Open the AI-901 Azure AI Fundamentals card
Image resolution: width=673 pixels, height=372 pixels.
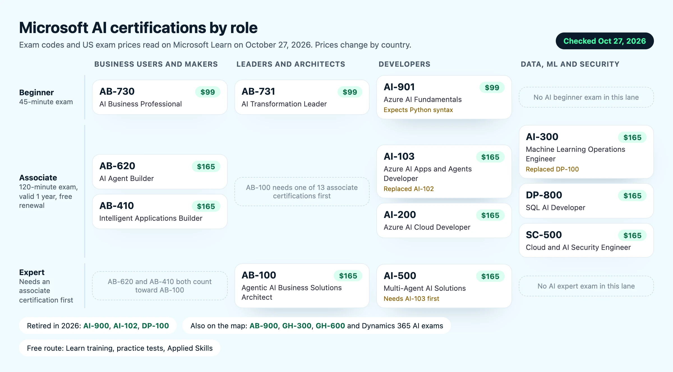(x=444, y=97)
